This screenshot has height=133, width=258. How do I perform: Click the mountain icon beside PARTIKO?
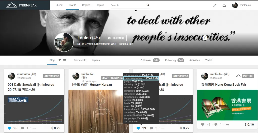click(x=238, y=76)
